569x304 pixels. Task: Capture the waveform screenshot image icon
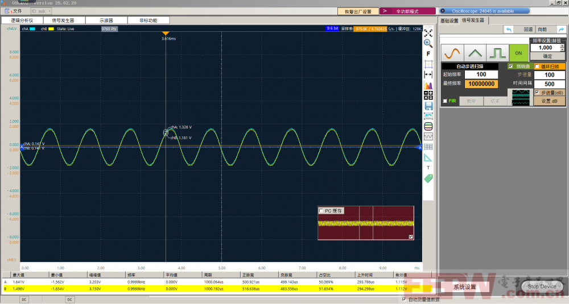(428, 116)
